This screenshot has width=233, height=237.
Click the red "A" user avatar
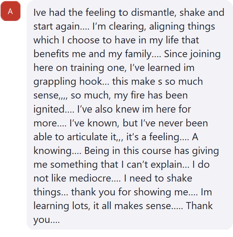click(x=10, y=12)
